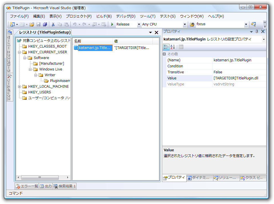Image resolution: width=274 pixels, height=204 pixels.
Task: Switch to the 出力 tab
Action: coord(46,186)
